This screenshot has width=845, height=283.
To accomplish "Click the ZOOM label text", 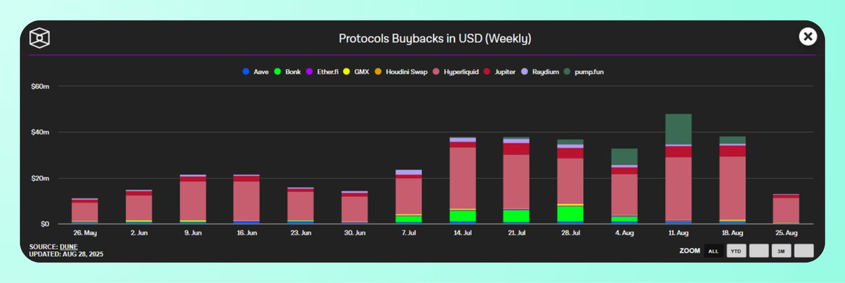I will [689, 251].
